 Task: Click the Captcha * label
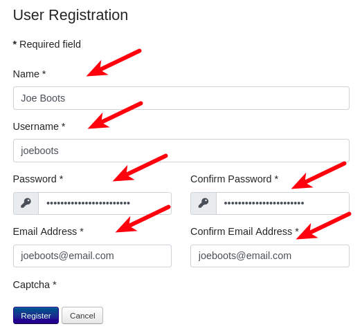pos(35,285)
